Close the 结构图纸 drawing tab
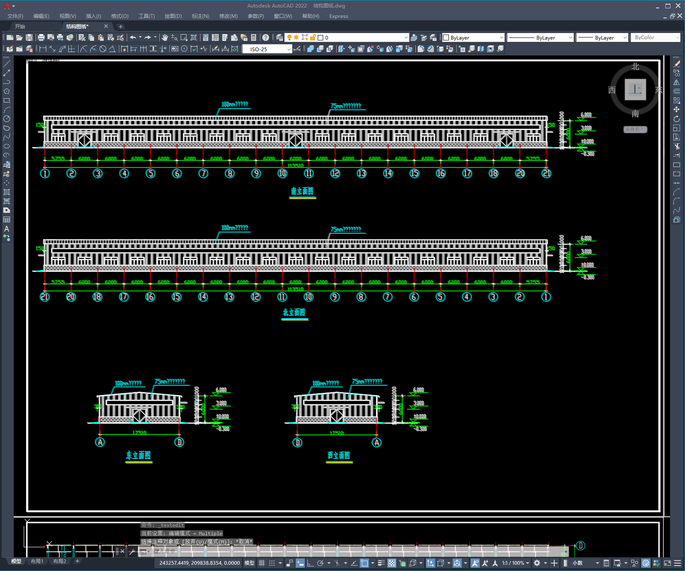 coord(106,26)
